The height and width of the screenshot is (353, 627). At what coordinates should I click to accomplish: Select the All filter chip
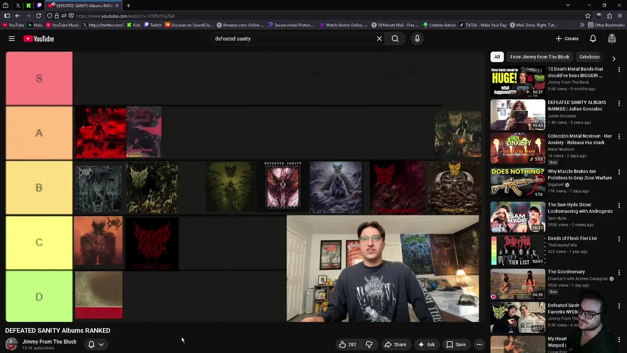[497, 57]
